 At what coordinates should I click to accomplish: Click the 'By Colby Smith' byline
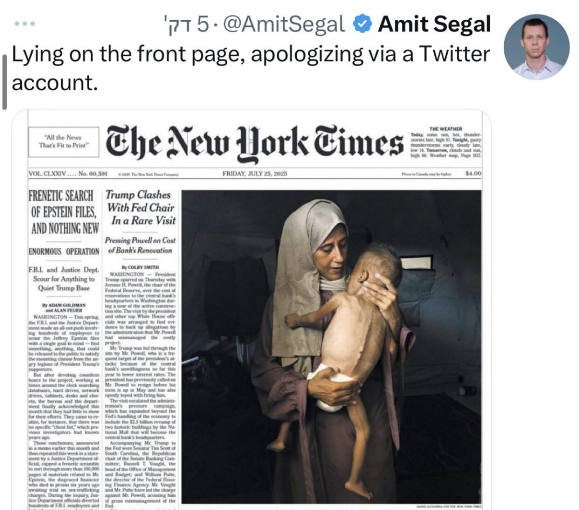pyautogui.click(x=140, y=267)
